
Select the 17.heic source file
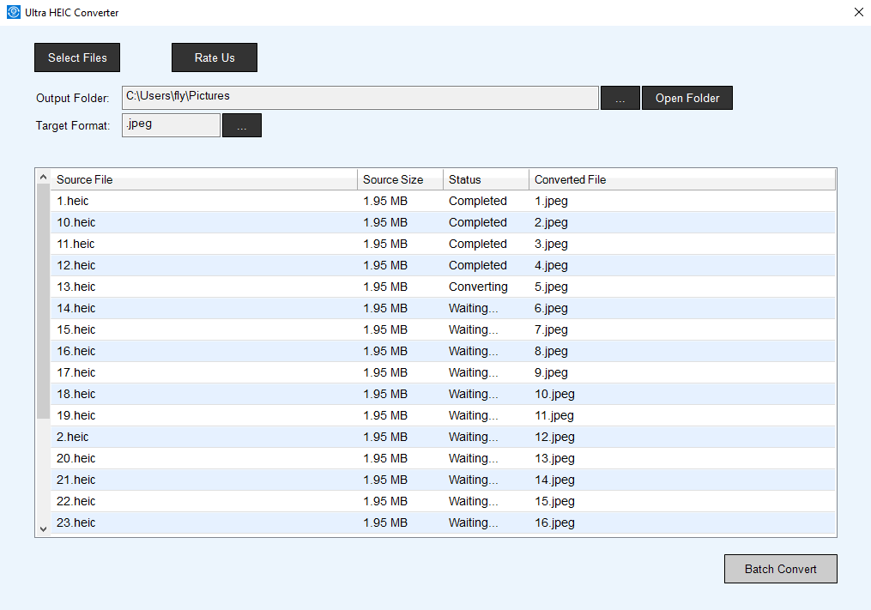pyautogui.click(x=76, y=372)
